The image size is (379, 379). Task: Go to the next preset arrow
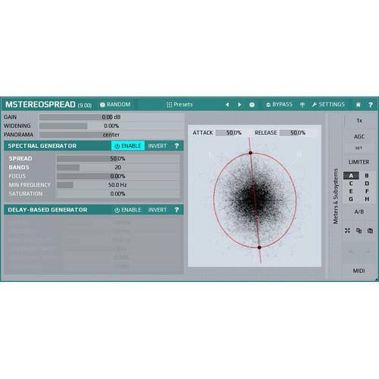(240, 105)
